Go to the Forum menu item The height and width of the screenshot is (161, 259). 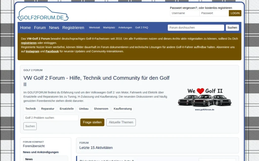pos(40,28)
